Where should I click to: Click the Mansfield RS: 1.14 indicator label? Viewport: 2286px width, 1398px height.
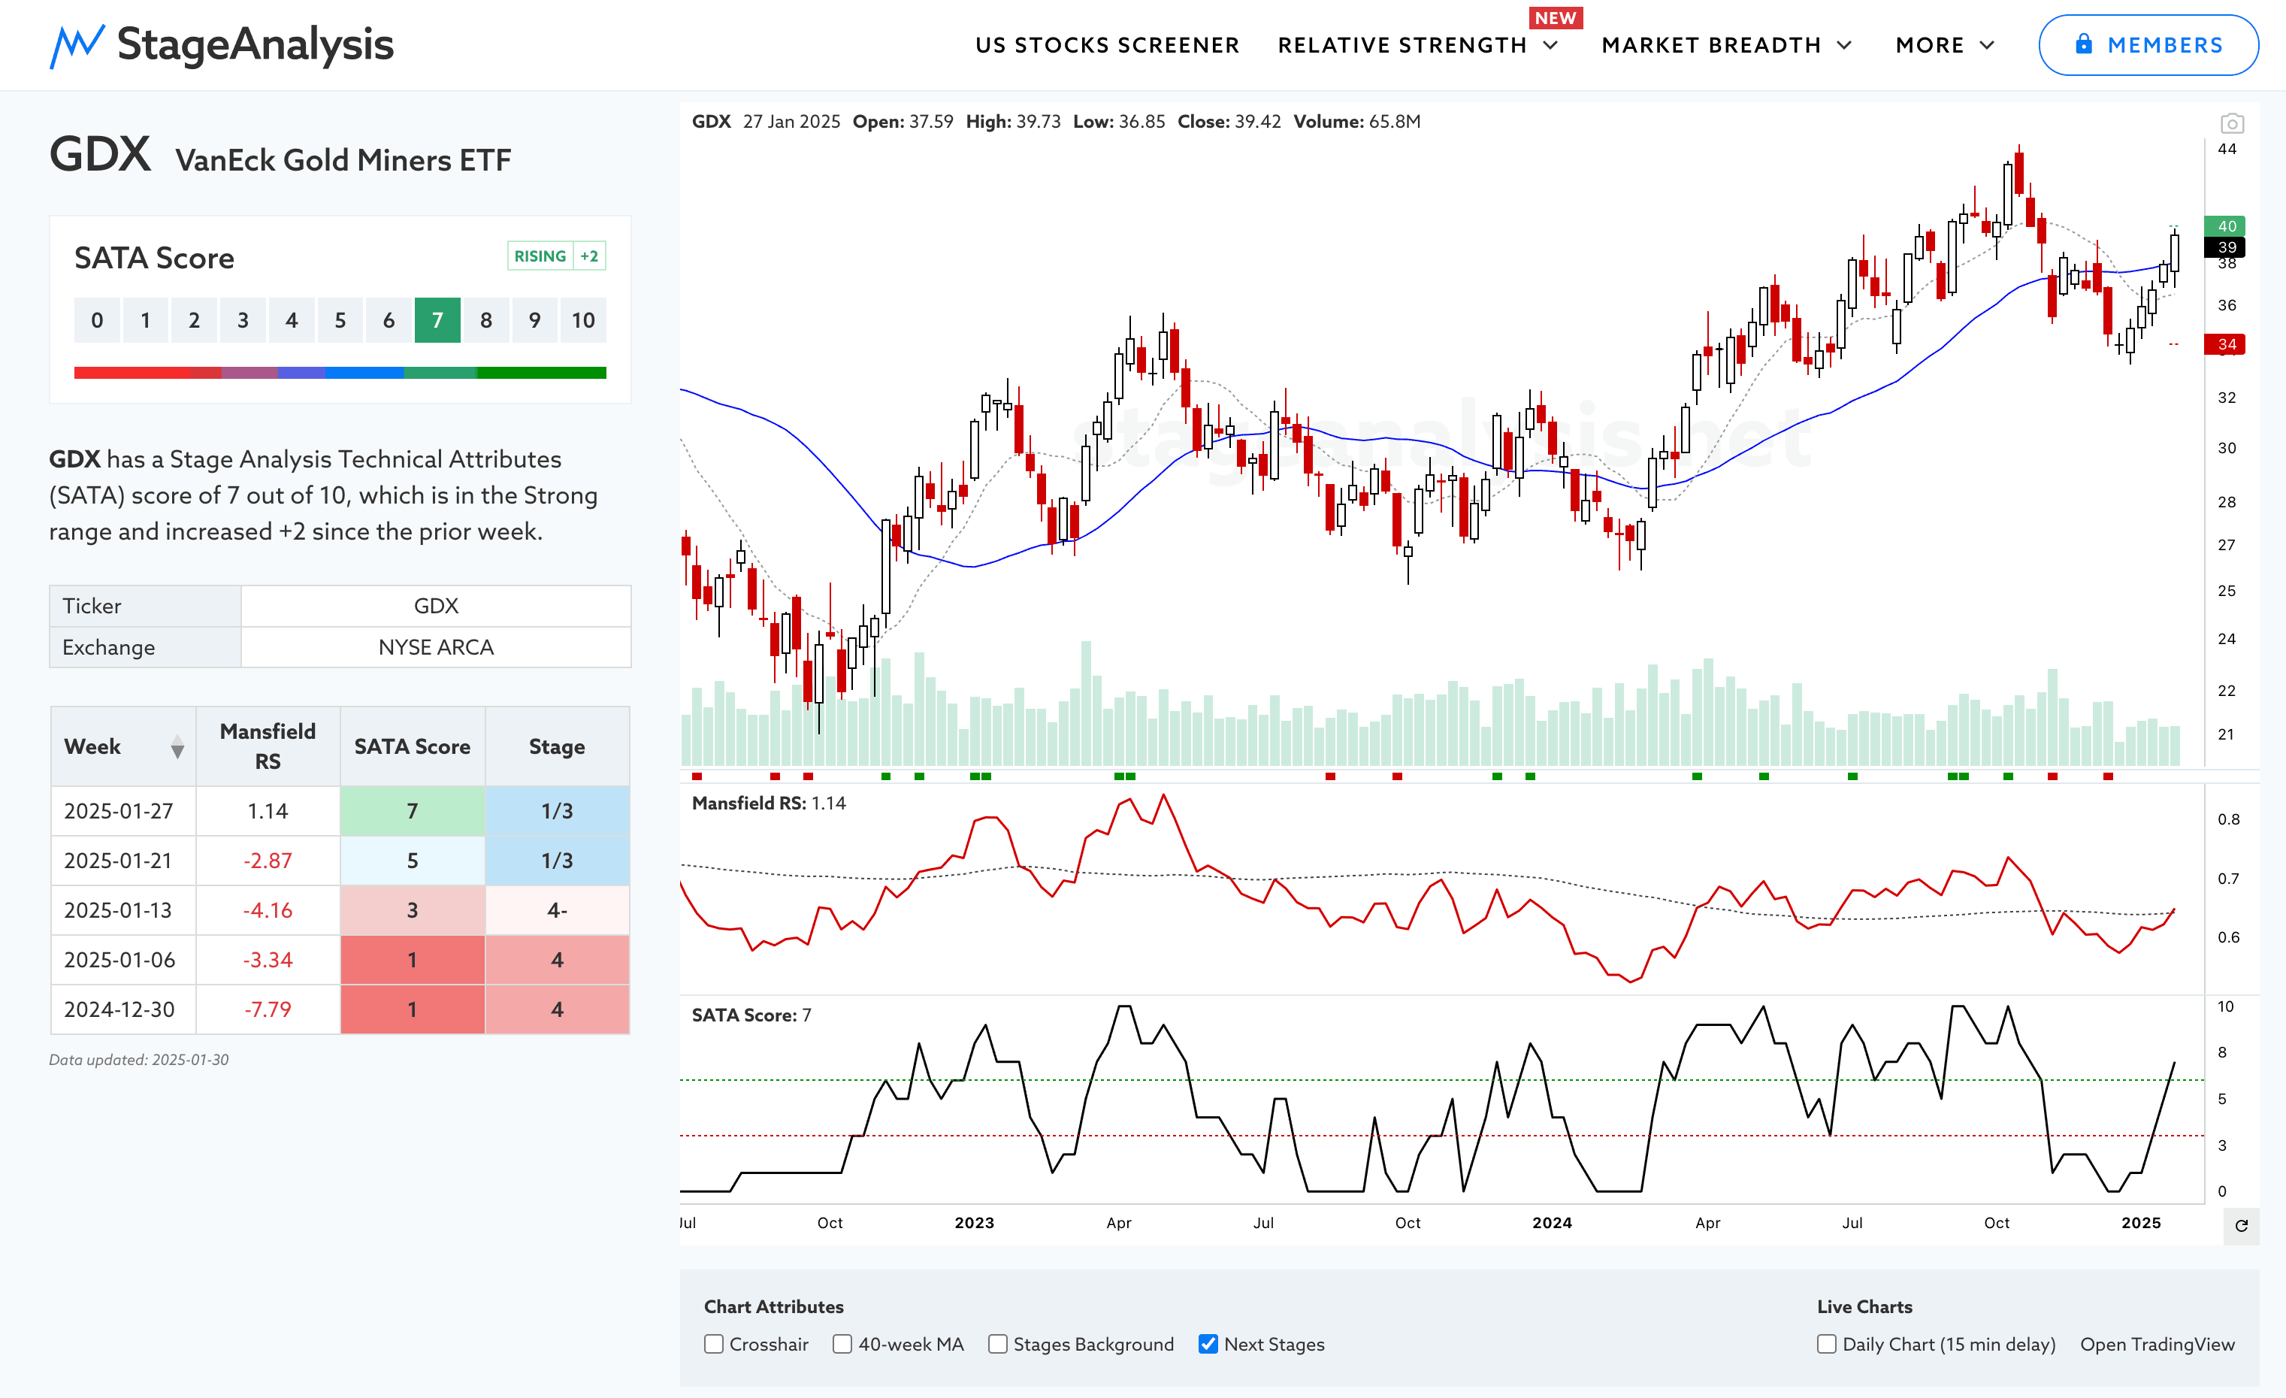pyautogui.click(x=769, y=803)
